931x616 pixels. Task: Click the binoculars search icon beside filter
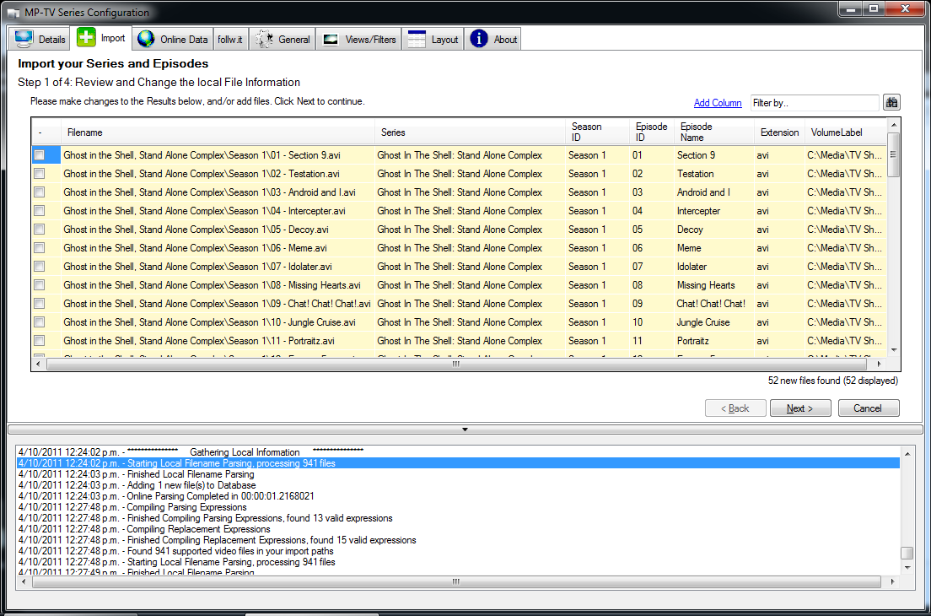tap(891, 102)
